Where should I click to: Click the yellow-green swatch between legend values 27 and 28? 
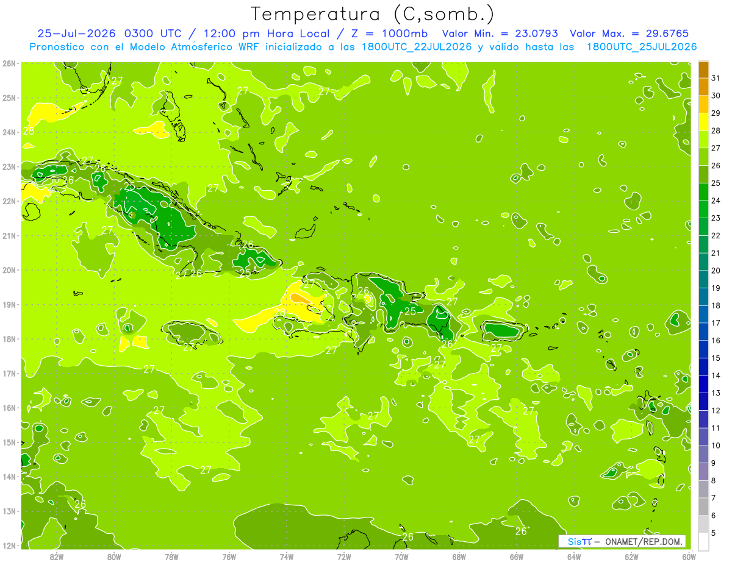point(703,139)
